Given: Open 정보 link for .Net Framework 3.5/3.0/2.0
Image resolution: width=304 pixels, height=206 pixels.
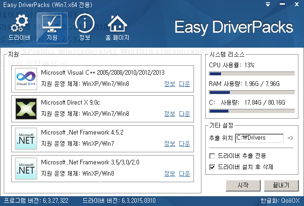Looking at the screenshot, I should coord(170,174).
